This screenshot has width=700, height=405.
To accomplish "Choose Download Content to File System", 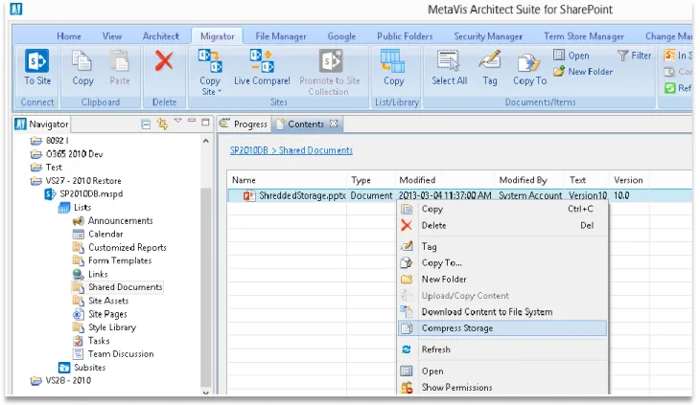I will pos(502,312).
